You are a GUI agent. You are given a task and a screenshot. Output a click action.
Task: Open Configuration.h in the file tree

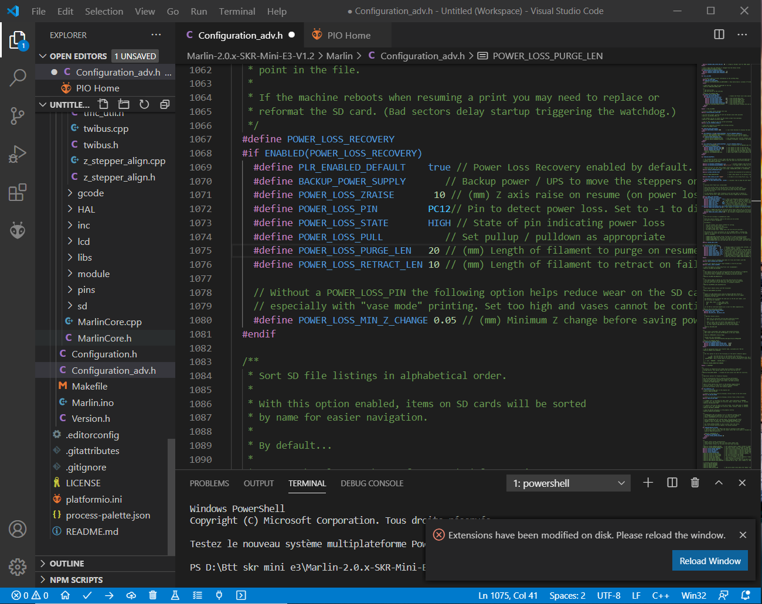104,354
